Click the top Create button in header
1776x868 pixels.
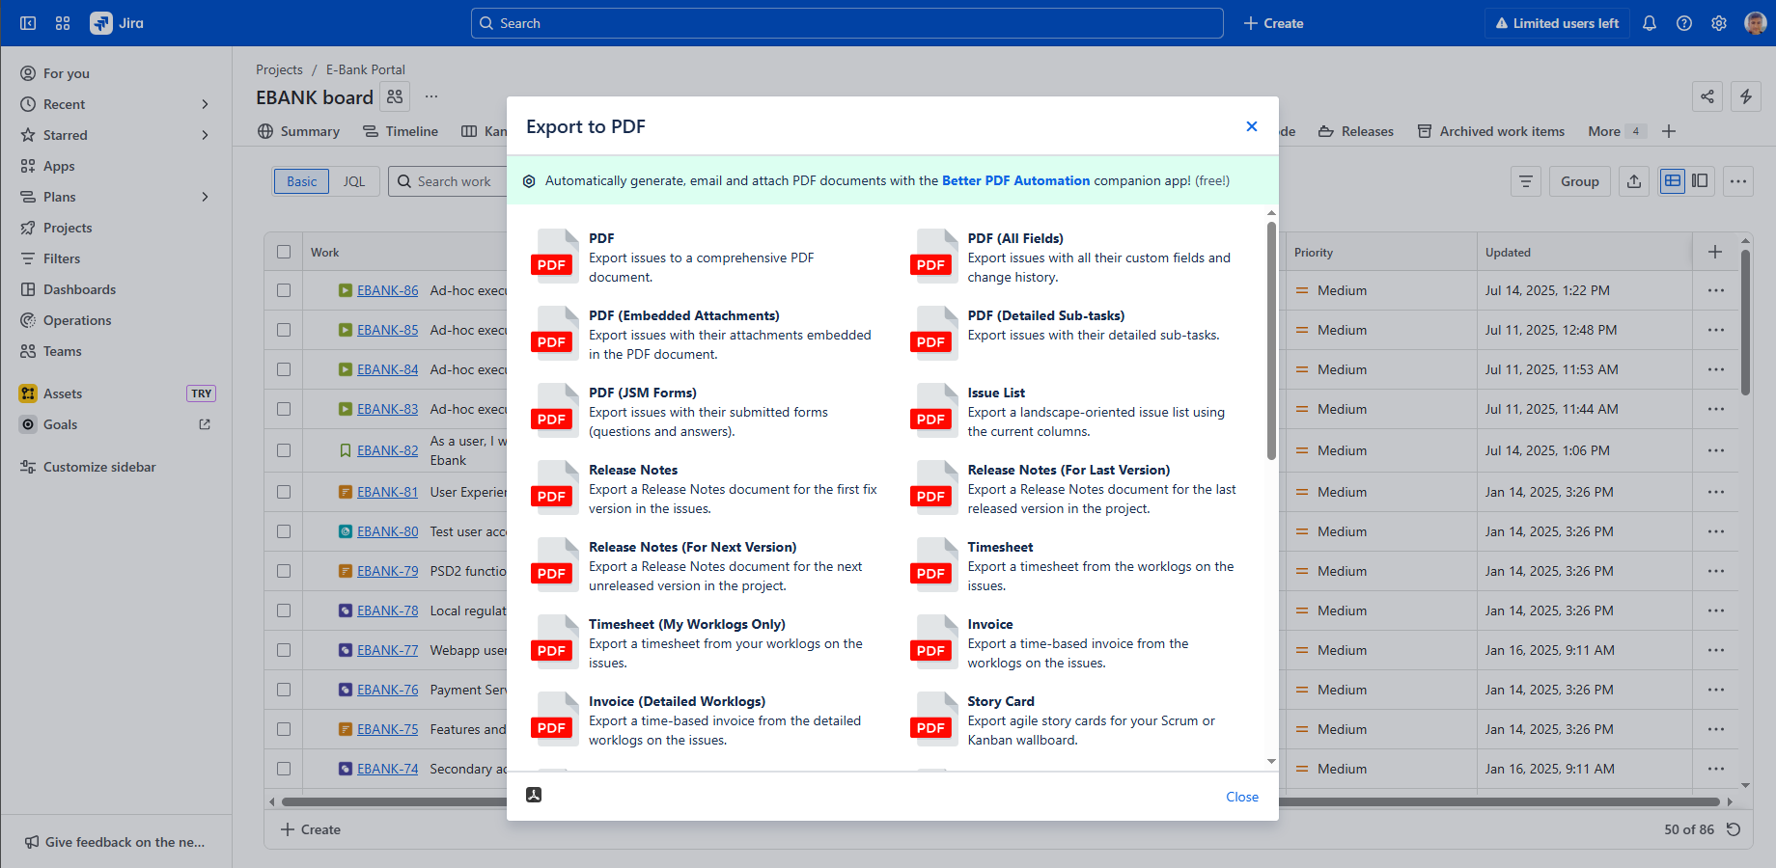click(1273, 23)
